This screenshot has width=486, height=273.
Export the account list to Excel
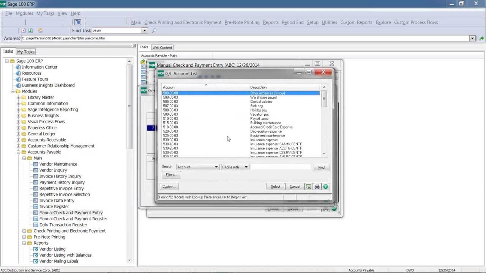[x=308, y=186]
